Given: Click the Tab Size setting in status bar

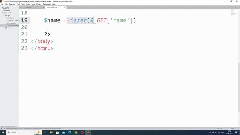Looking at the screenshot, I should 220,129.
